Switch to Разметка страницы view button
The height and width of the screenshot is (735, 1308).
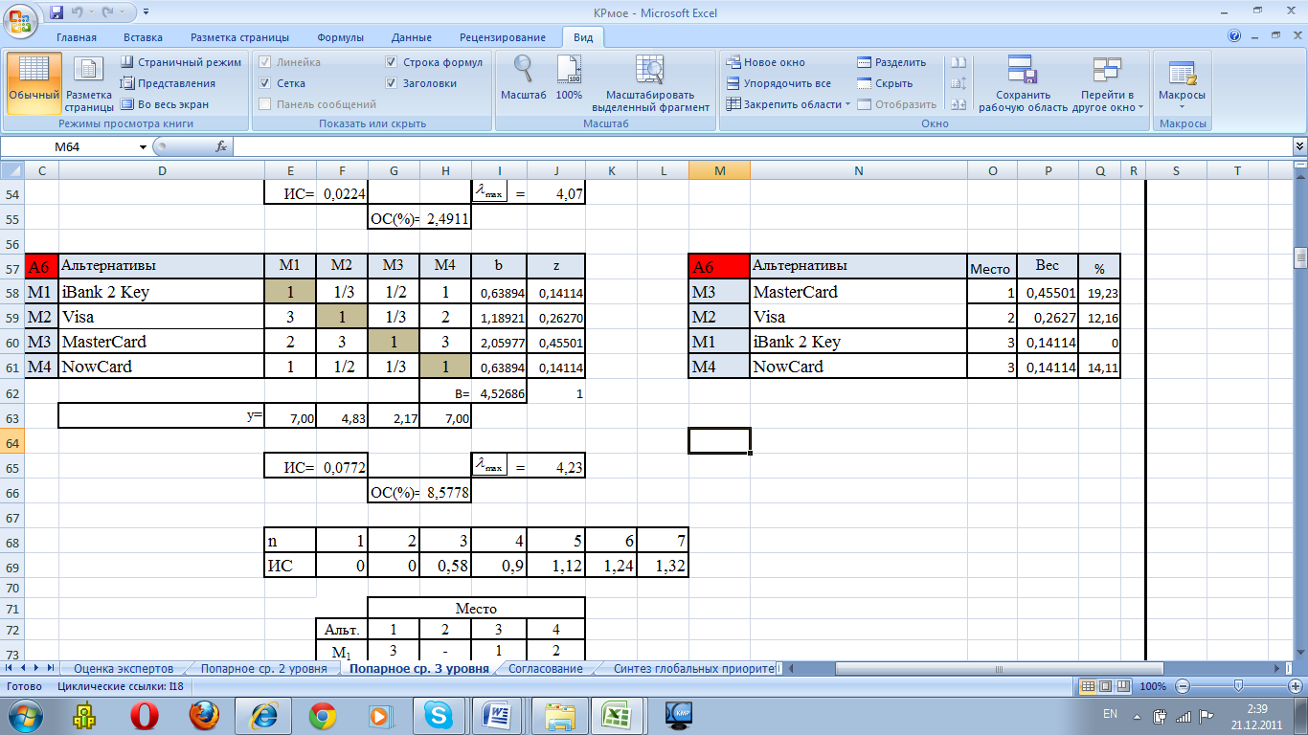pyautogui.click(x=89, y=81)
